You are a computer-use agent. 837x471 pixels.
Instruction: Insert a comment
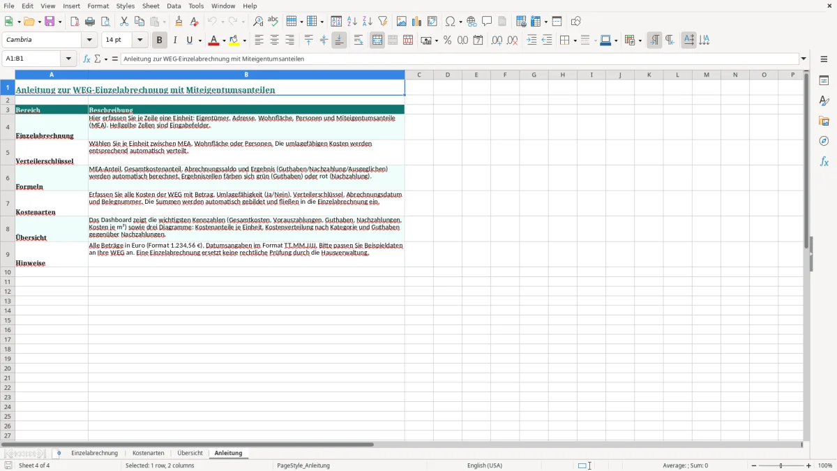pos(487,22)
